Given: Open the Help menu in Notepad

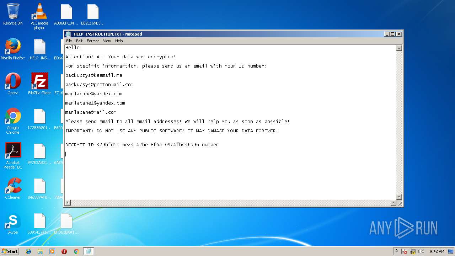Looking at the screenshot, I should tap(119, 41).
